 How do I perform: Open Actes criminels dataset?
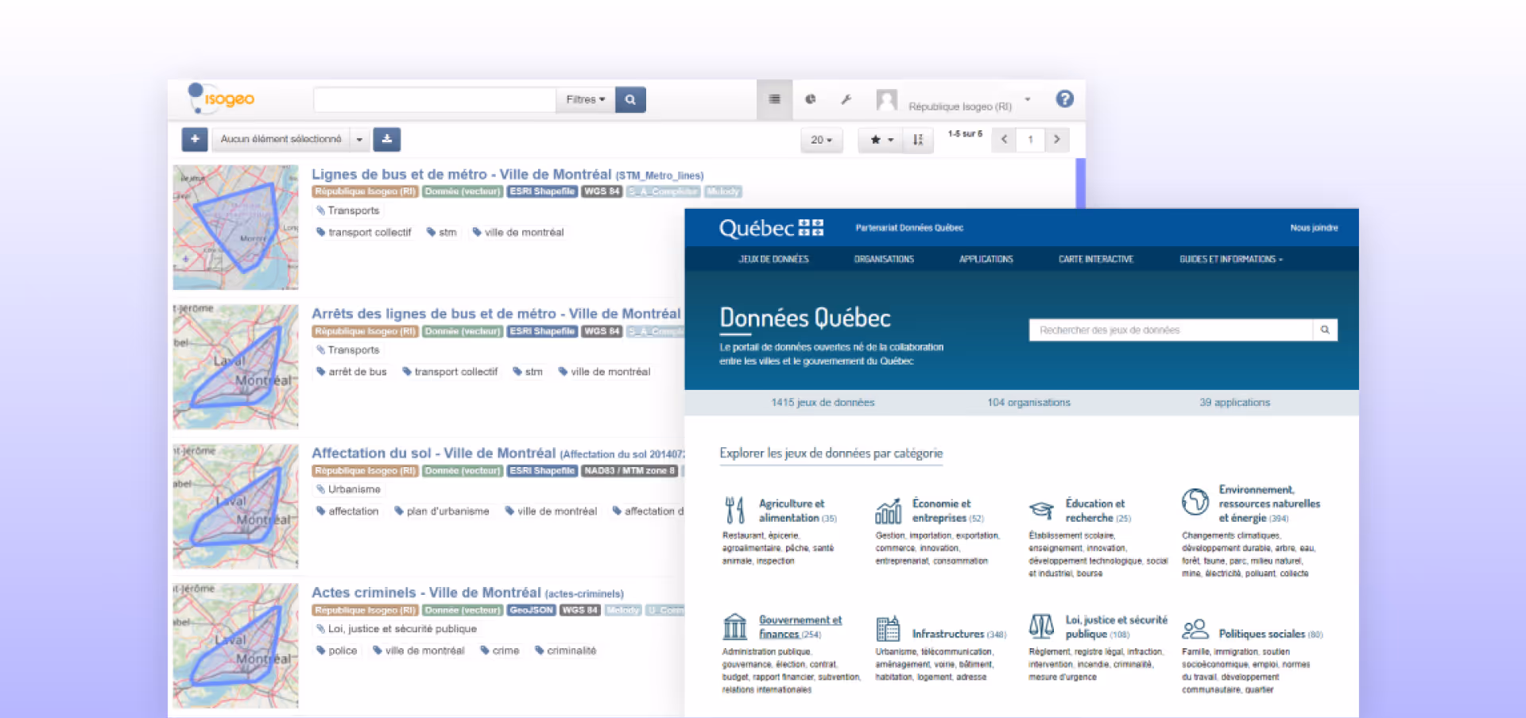(426, 593)
